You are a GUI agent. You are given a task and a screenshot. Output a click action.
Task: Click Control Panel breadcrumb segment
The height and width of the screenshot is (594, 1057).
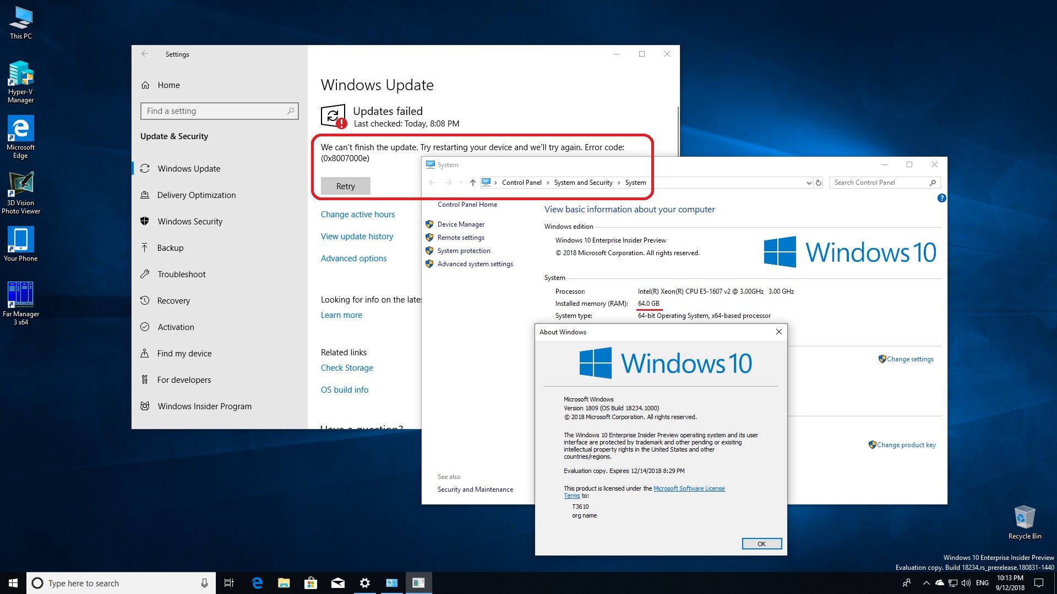pos(521,183)
